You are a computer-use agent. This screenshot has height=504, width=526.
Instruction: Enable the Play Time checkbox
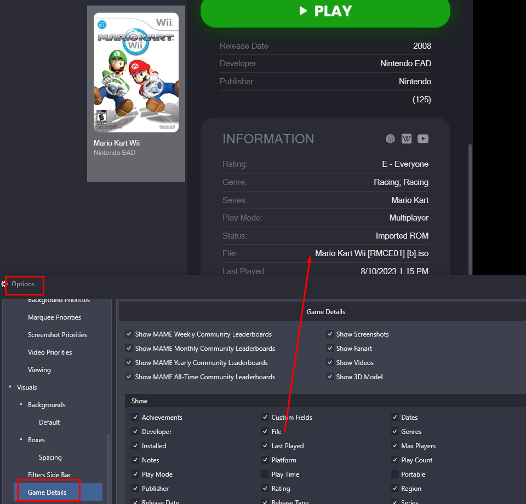point(265,474)
